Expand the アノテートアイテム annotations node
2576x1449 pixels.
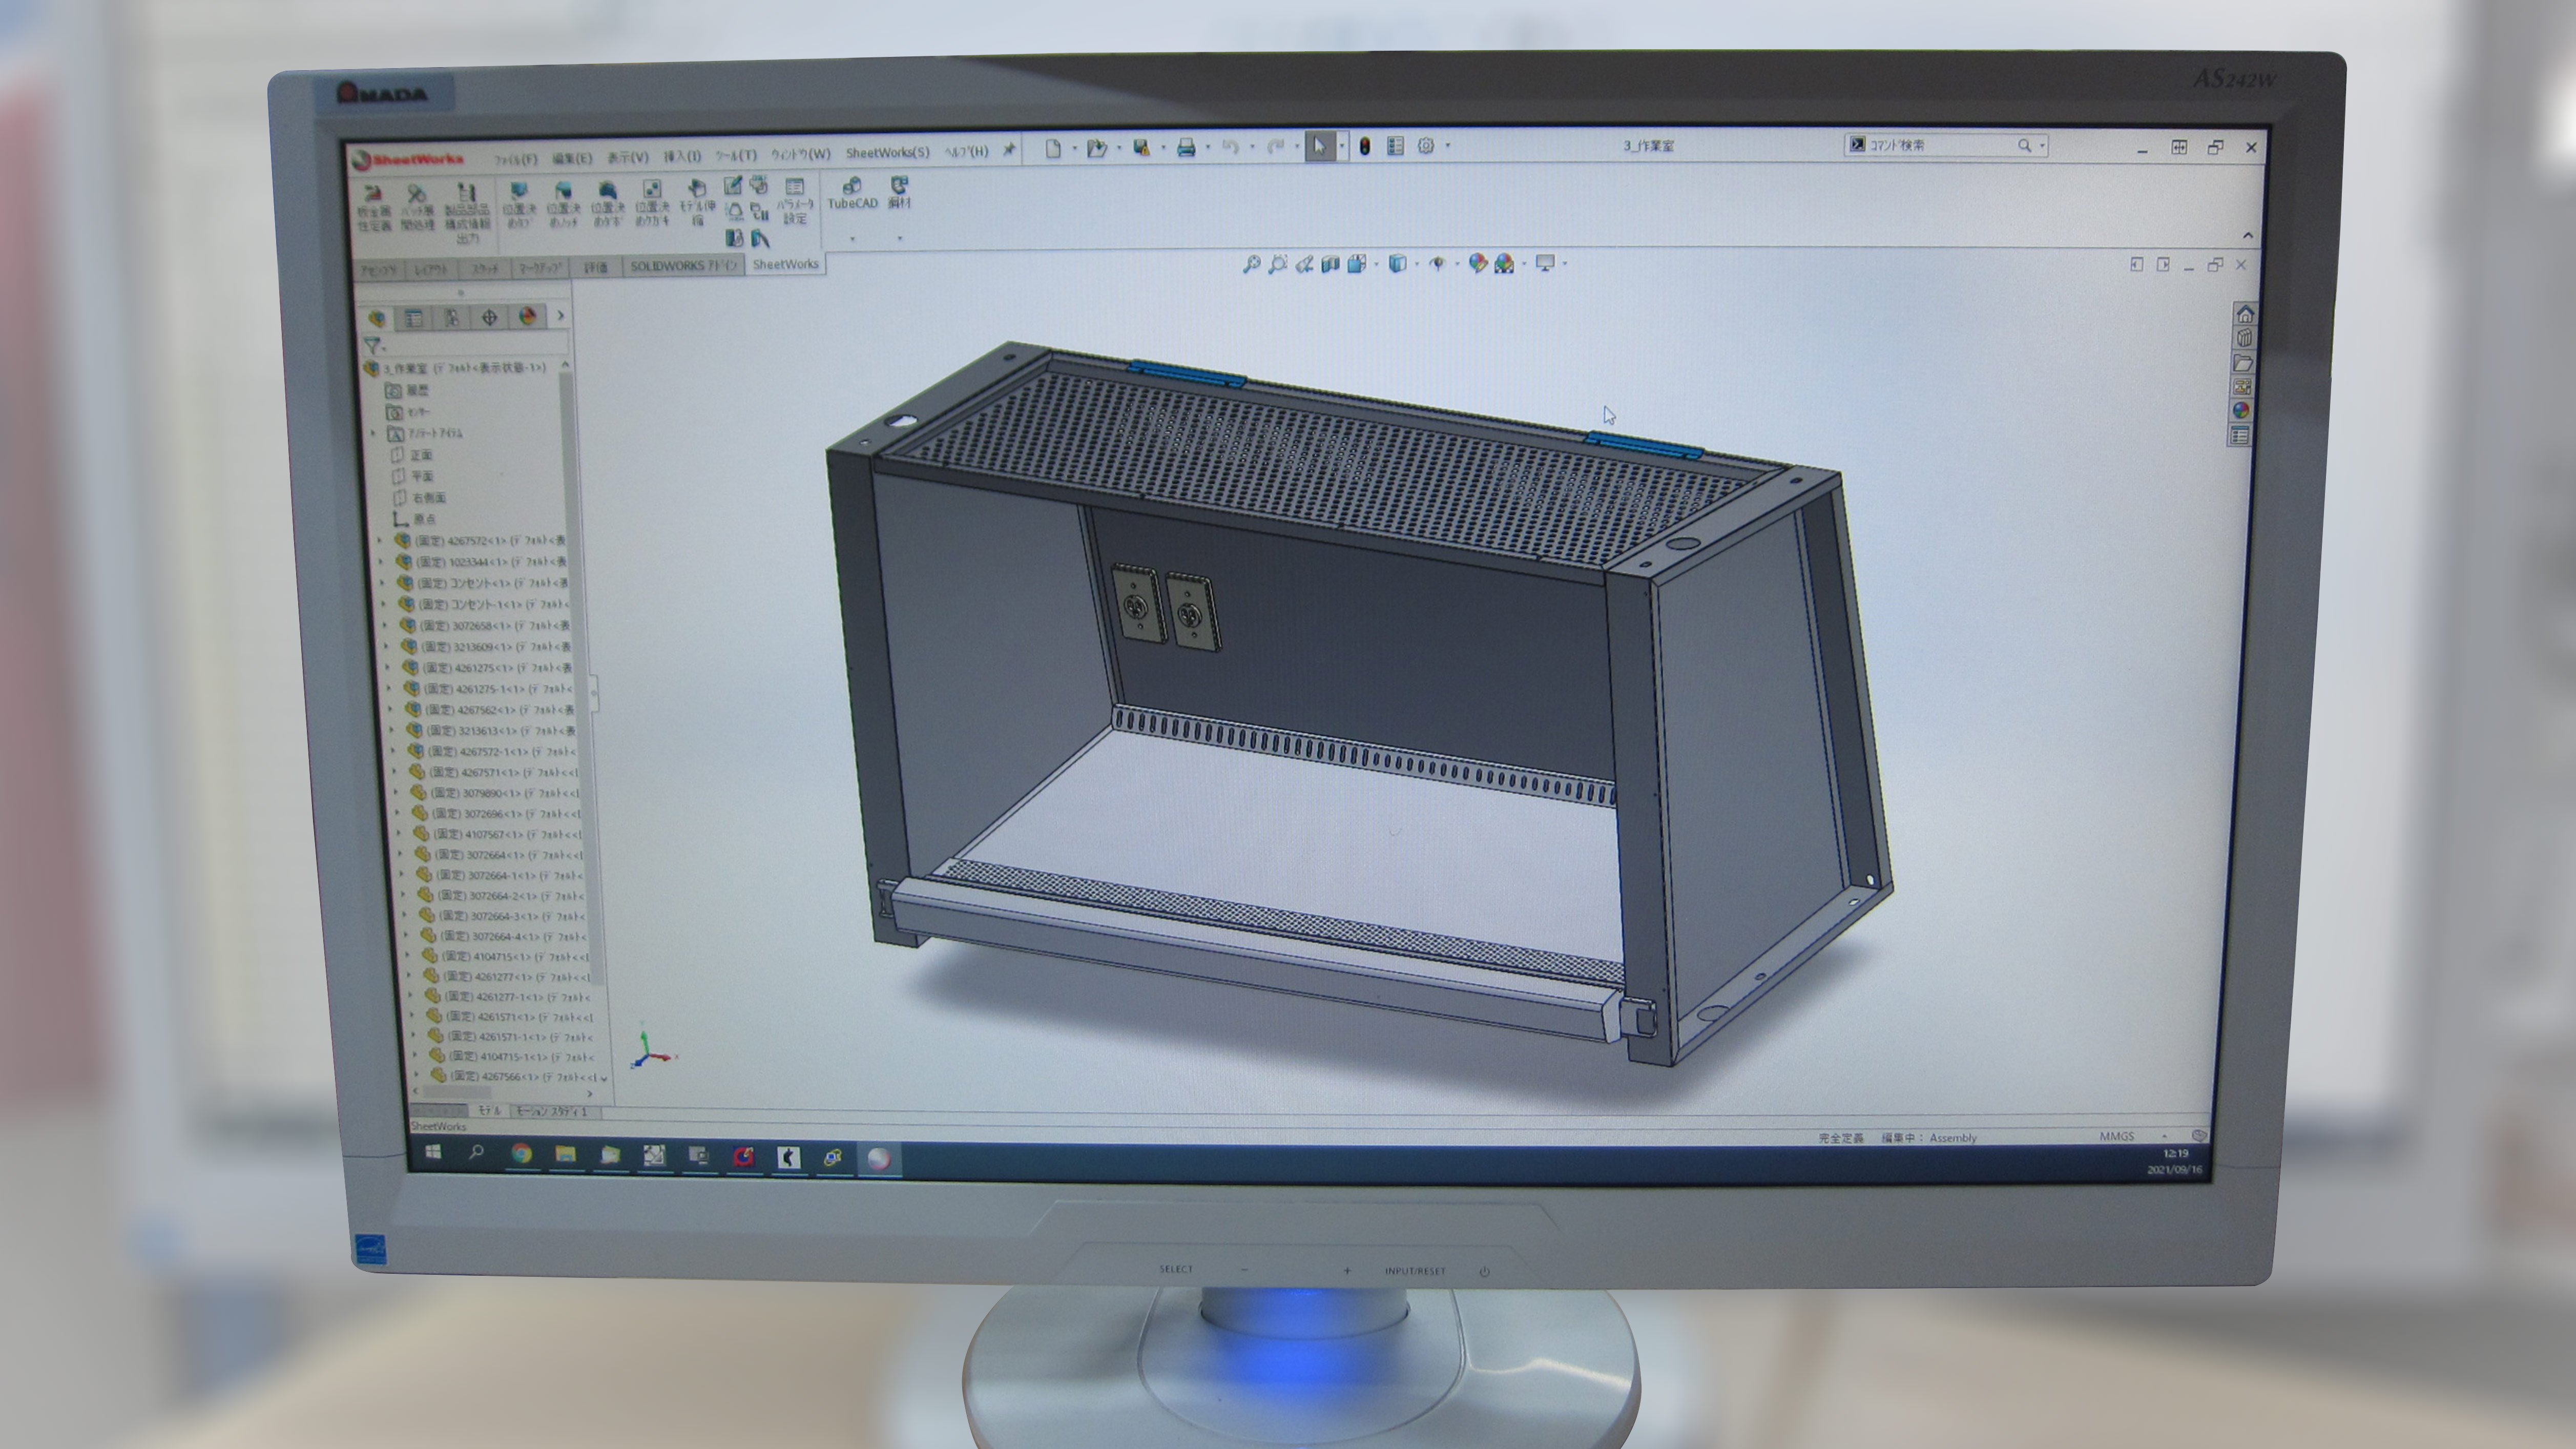tap(374, 433)
